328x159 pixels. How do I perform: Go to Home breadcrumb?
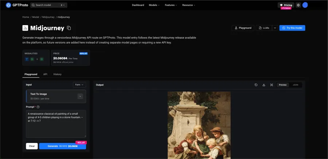[26, 17]
